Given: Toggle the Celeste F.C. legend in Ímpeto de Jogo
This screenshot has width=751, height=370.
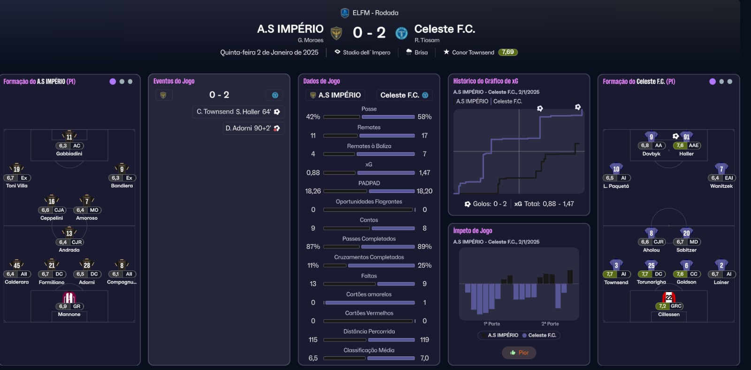Looking at the screenshot, I should (539, 335).
